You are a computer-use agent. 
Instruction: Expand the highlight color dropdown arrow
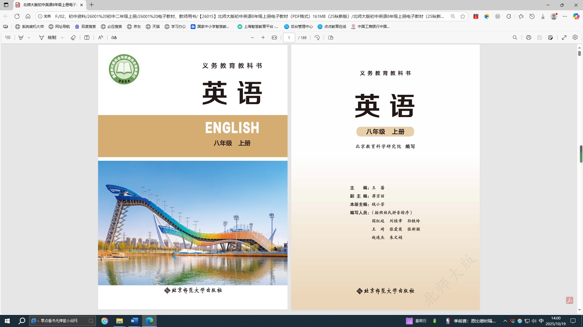(29, 38)
